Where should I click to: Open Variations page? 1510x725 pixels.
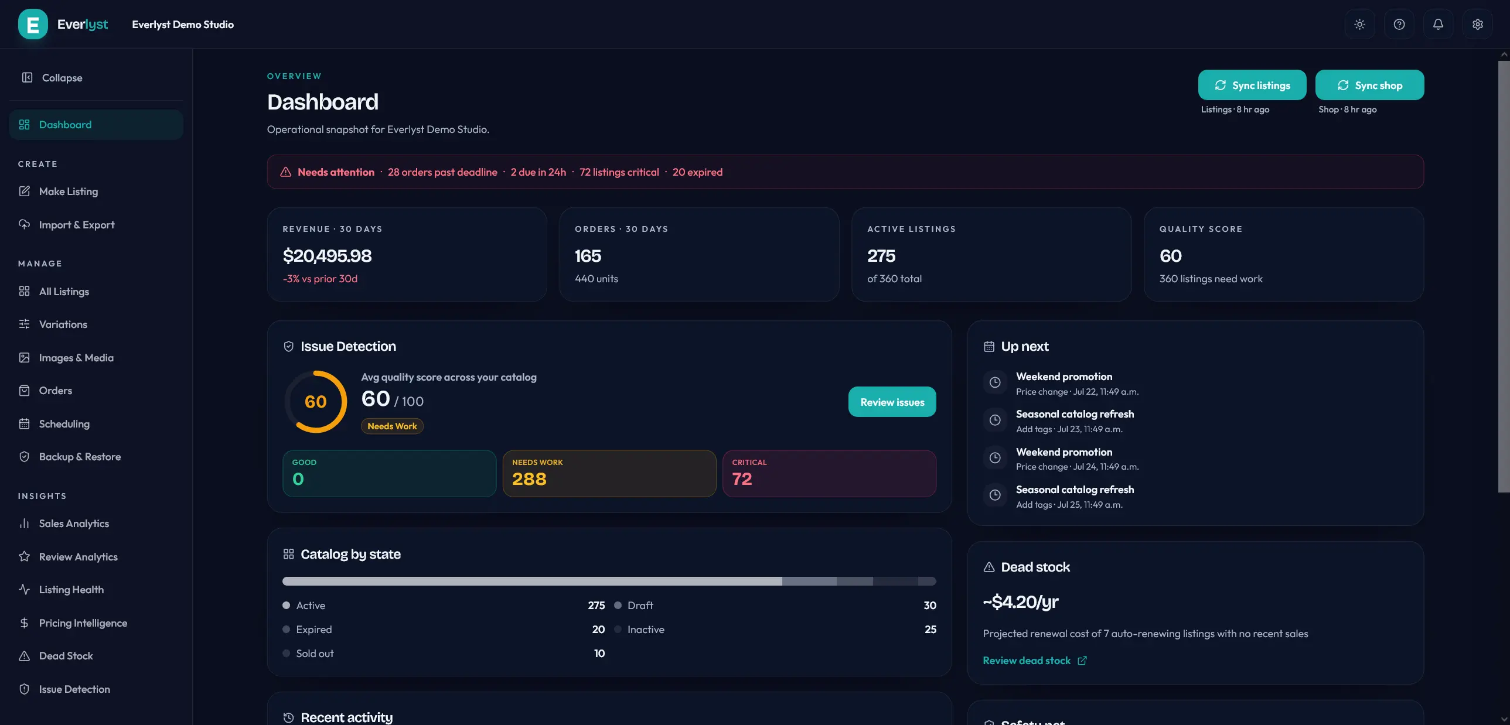(x=96, y=324)
